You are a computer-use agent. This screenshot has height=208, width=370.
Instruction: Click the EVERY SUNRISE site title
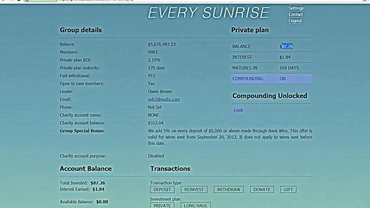point(208,13)
